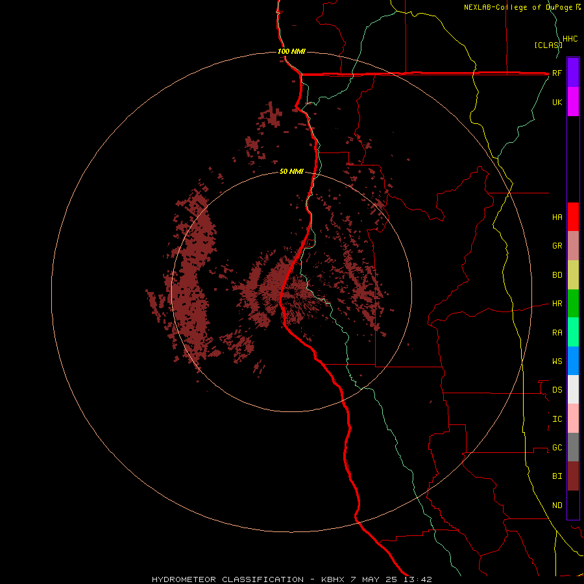
Task: Click the mint green RA legend swatch
Action: click(x=573, y=332)
